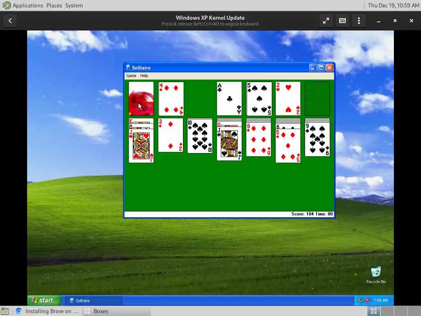Open the Game menu in Solitaire
421x316 pixels.
131,76
